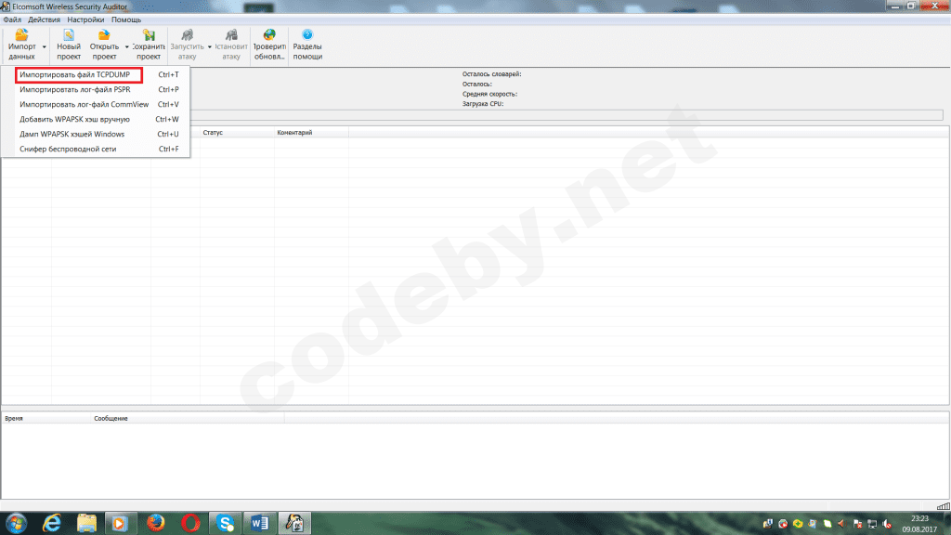The width and height of the screenshot is (951, 535).
Task: Open the Действия menu
Action: [x=44, y=20]
